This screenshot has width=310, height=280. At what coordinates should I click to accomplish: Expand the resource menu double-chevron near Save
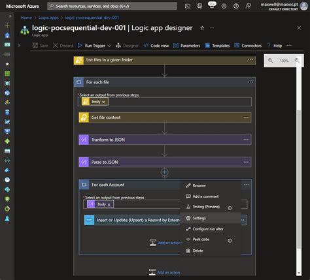pos(19,46)
